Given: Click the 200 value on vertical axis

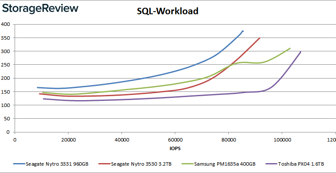Looking at the screenshot, I should coord(5,78).
